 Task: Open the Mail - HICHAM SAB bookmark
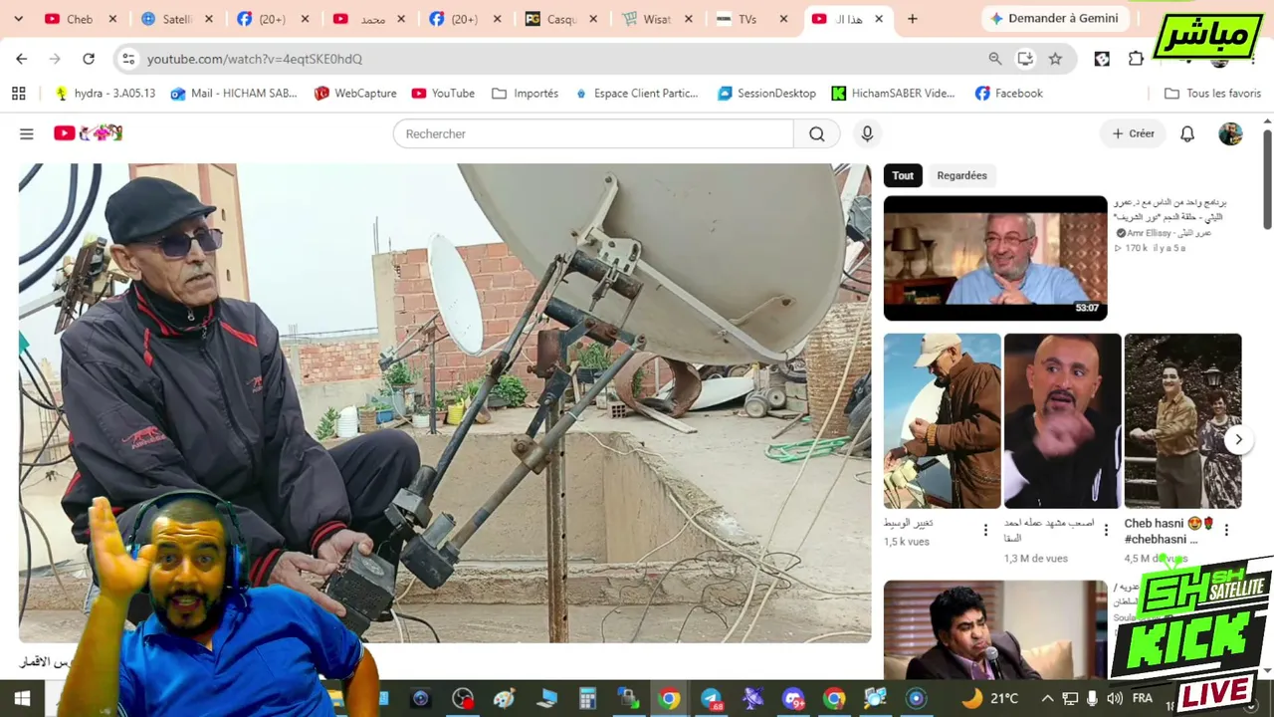(234, 94)
